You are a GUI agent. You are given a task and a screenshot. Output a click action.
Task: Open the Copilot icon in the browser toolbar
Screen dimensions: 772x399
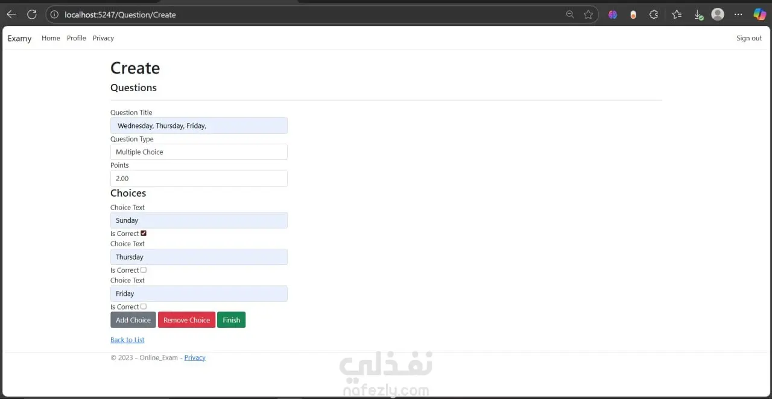click(759, 14)
